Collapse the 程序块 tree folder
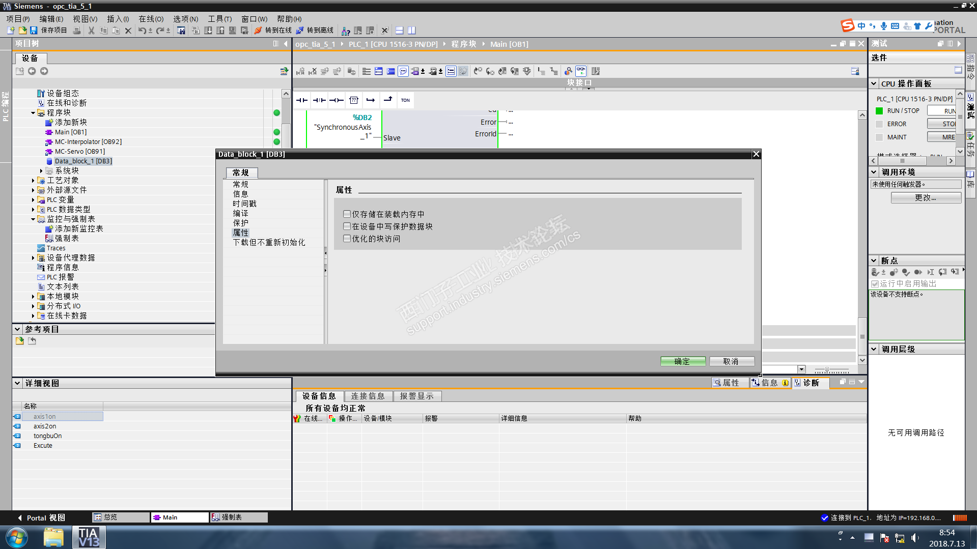 pyautogui.click(x=33, y=113)
